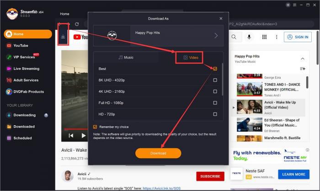Image resolution: width=320 pixels, height=191 pixels.
Task: Select the Full HD - 1080p checkbox
Action: coord(215,103)
